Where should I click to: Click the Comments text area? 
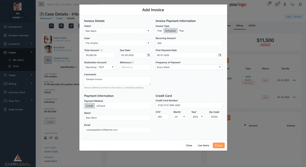click(x=117, y=81)
